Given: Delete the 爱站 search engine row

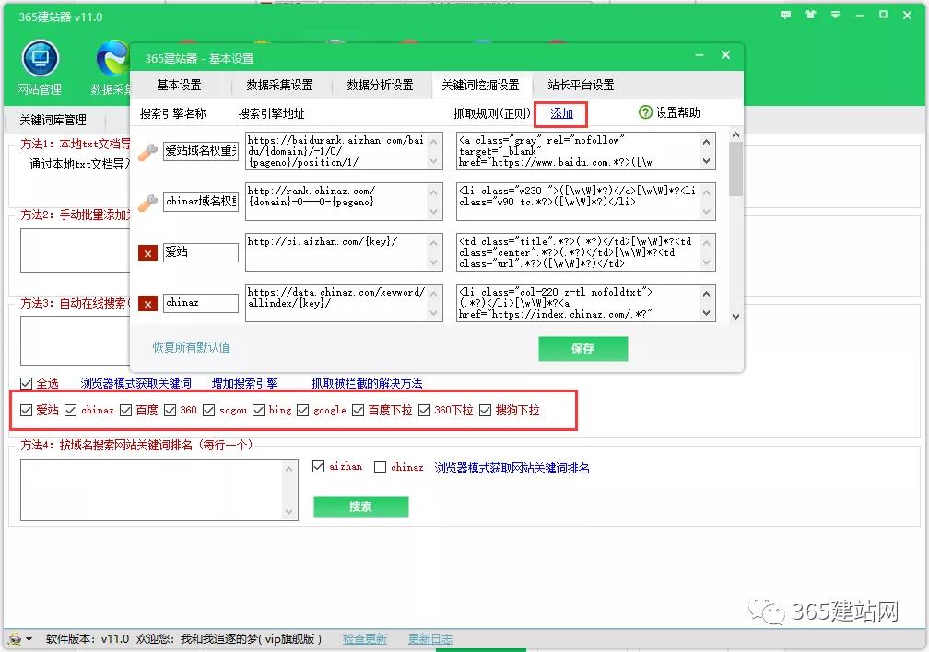Looking at the screenshot, I should coord(147,253).
